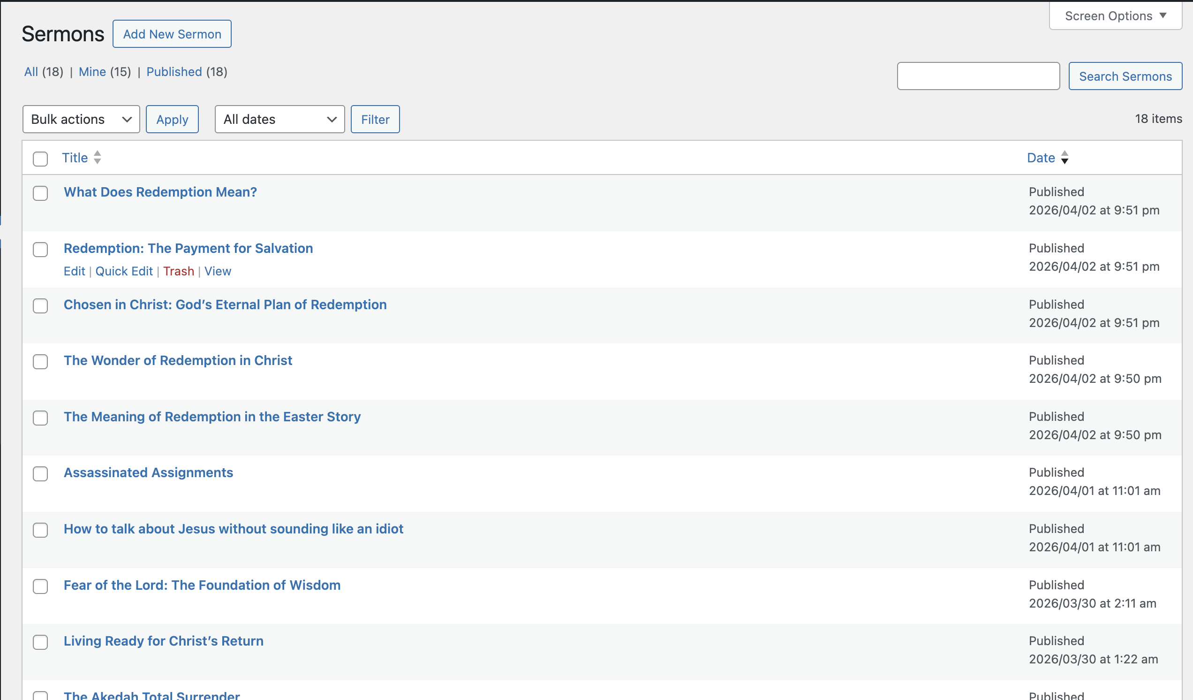Open the All dates dropdown
Screen dimensions: 1193x700
point(279,119)
